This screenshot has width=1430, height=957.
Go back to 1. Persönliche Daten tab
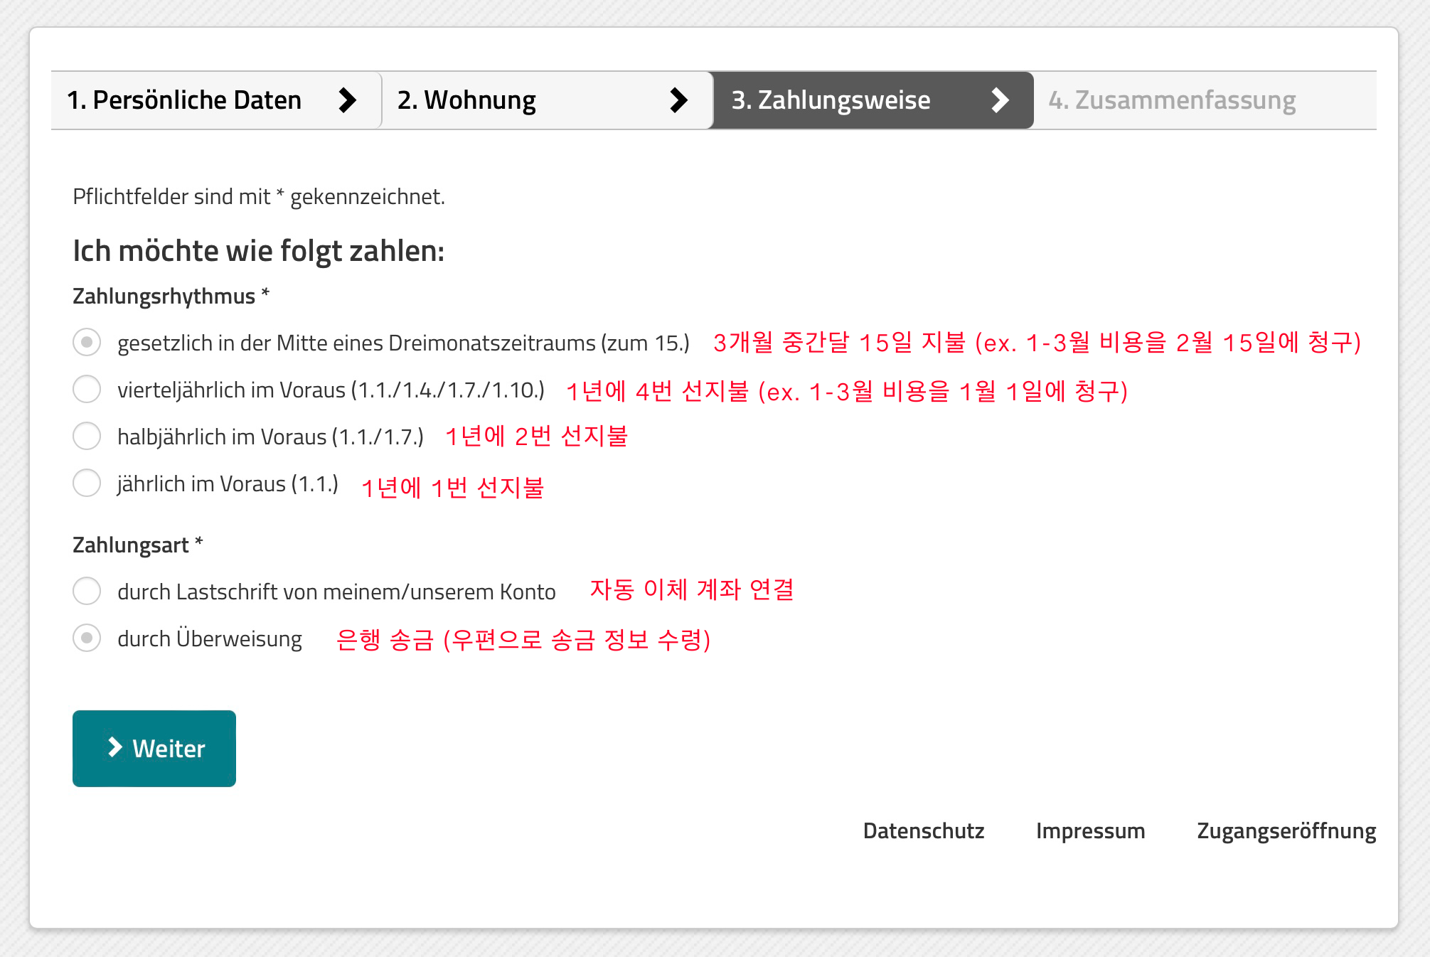pyautogui.click(x=184, y=100)
